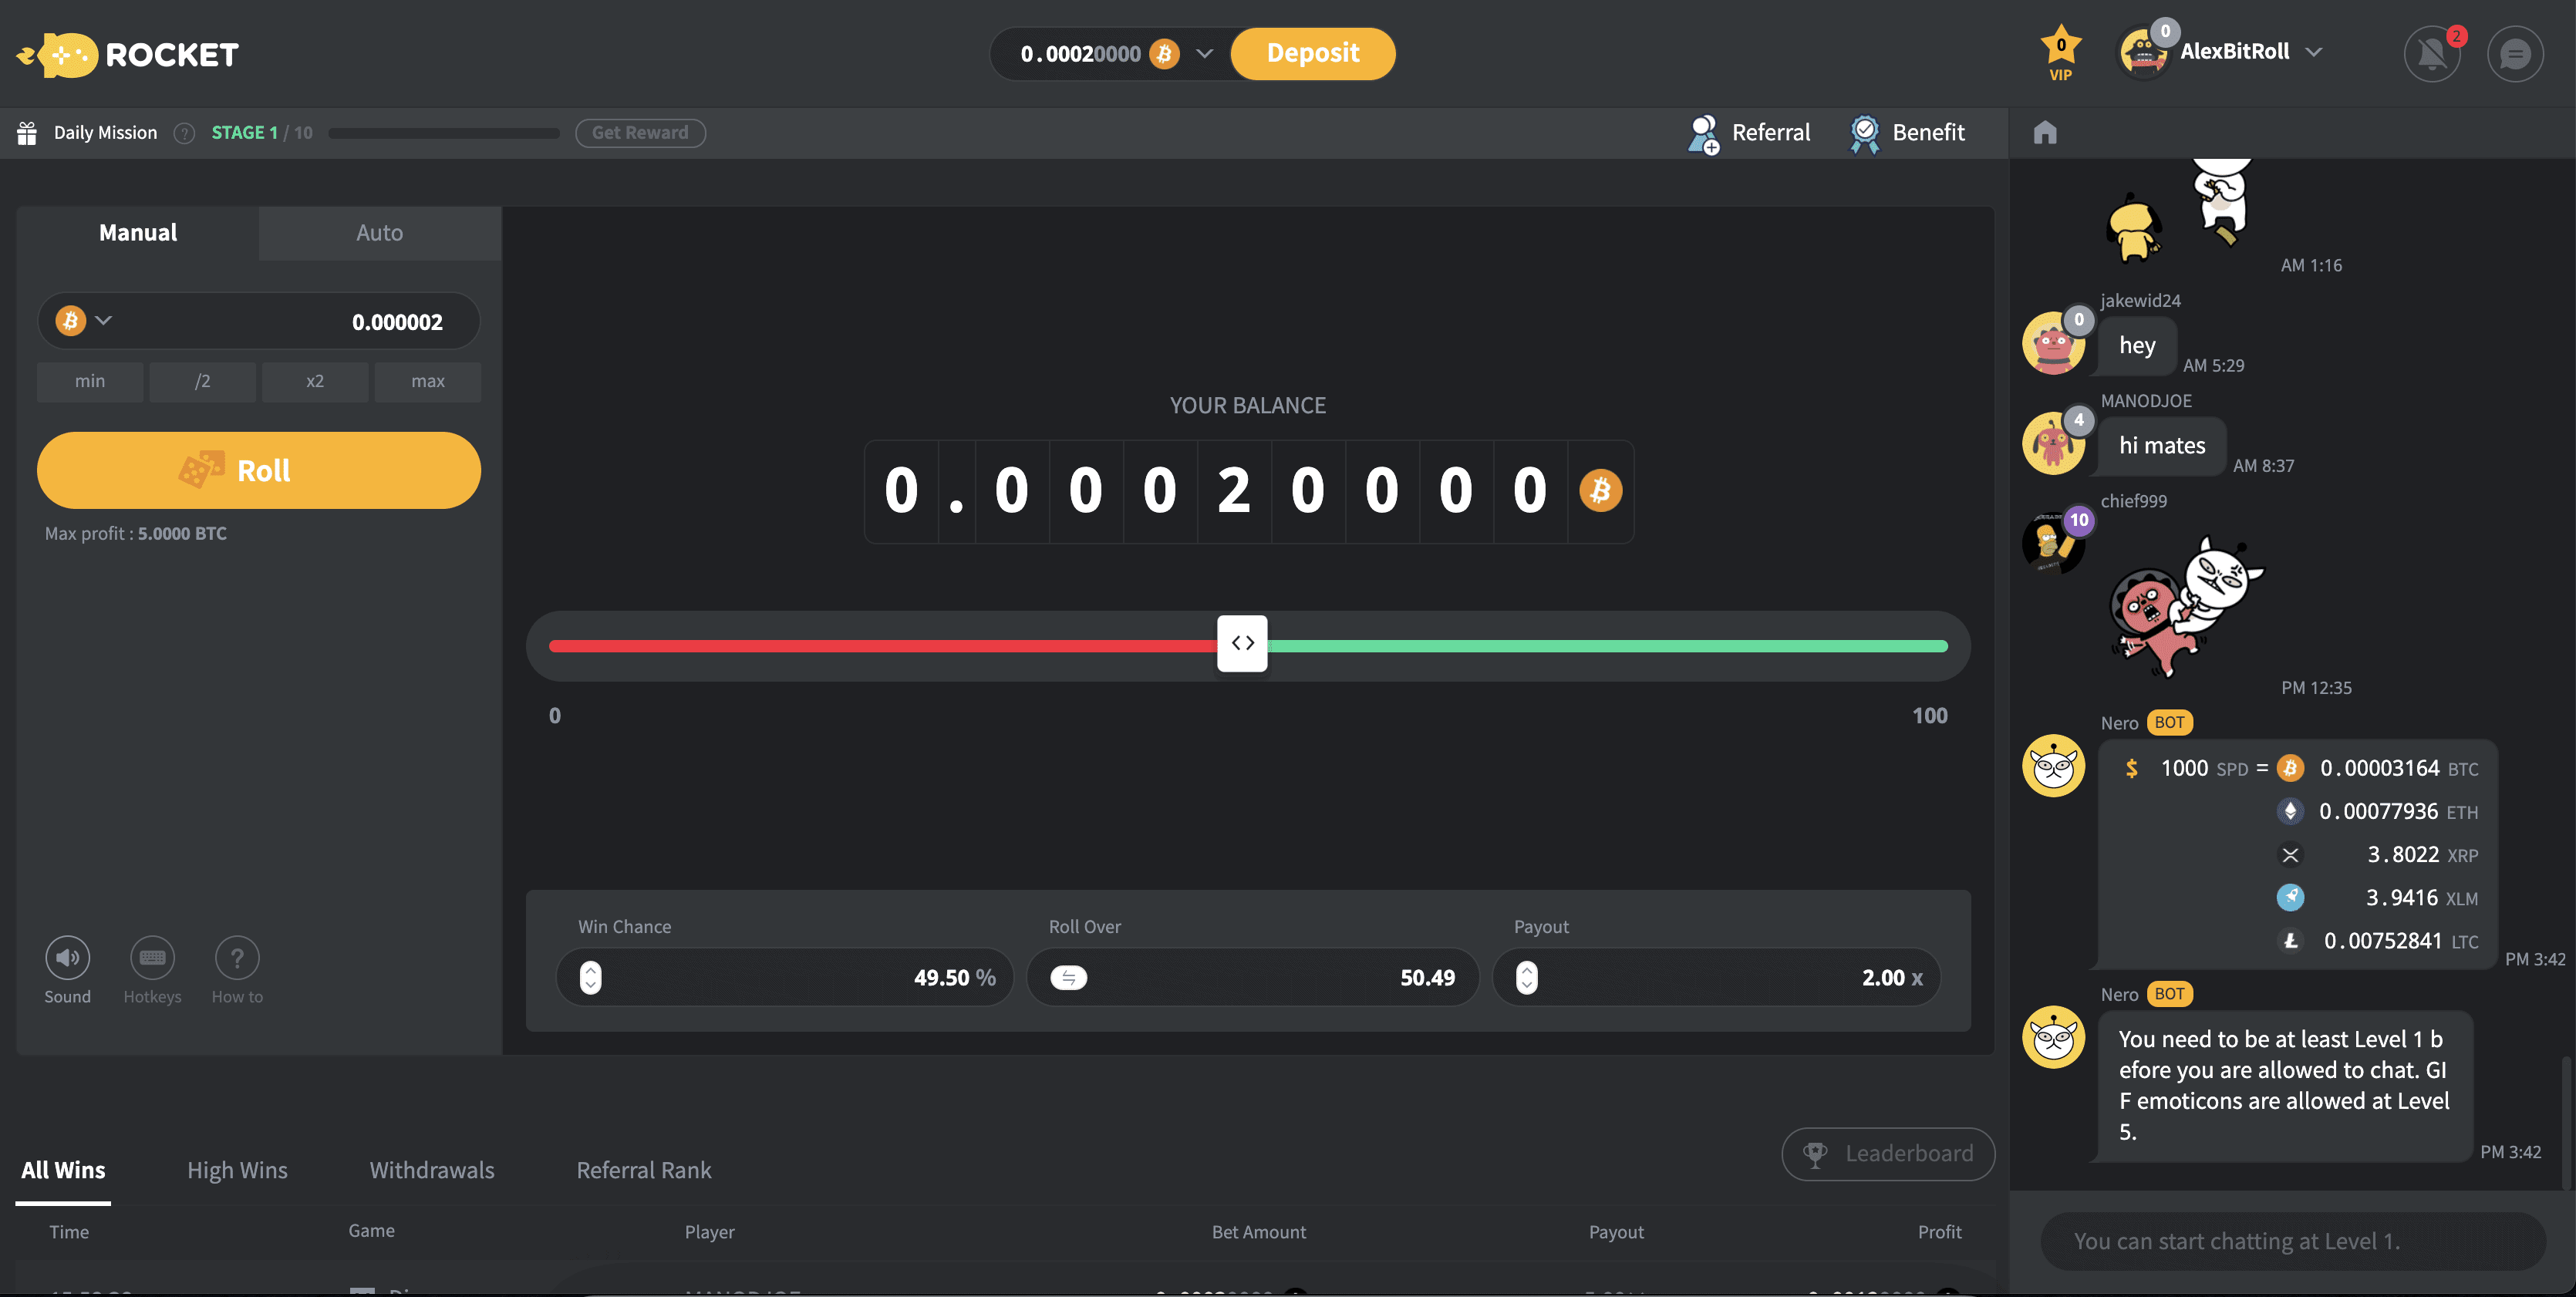This screenshot has height=1297, width=2576.
Task: Open muted notifications bell
Action: (x=2432, y=54)
